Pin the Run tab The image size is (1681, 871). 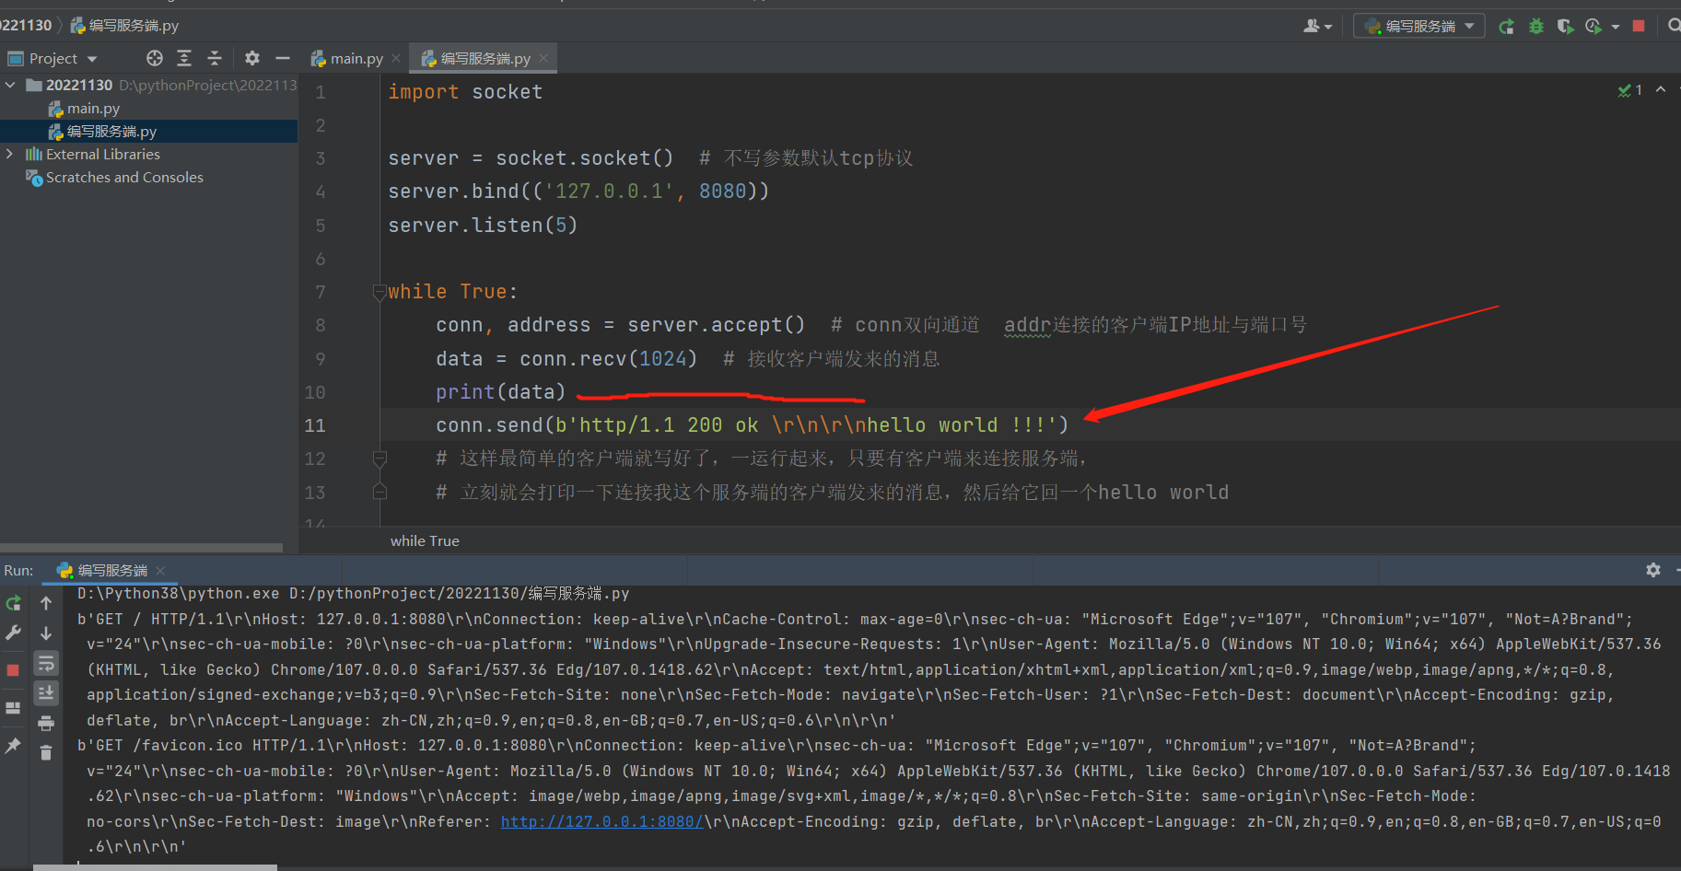coord(13,746)
